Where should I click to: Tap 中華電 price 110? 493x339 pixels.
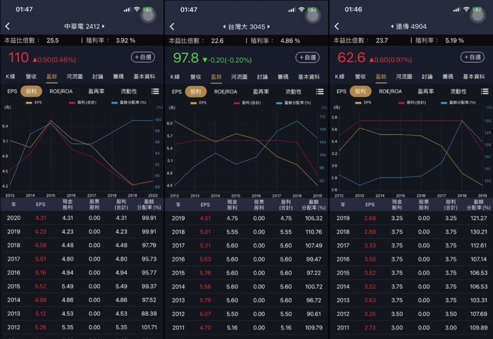(18, 58)
